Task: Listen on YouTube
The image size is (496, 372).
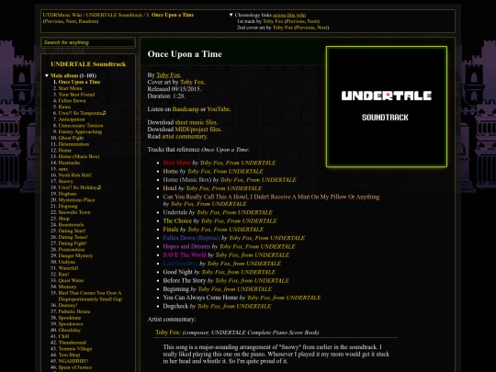Action: tap(219, 109)
